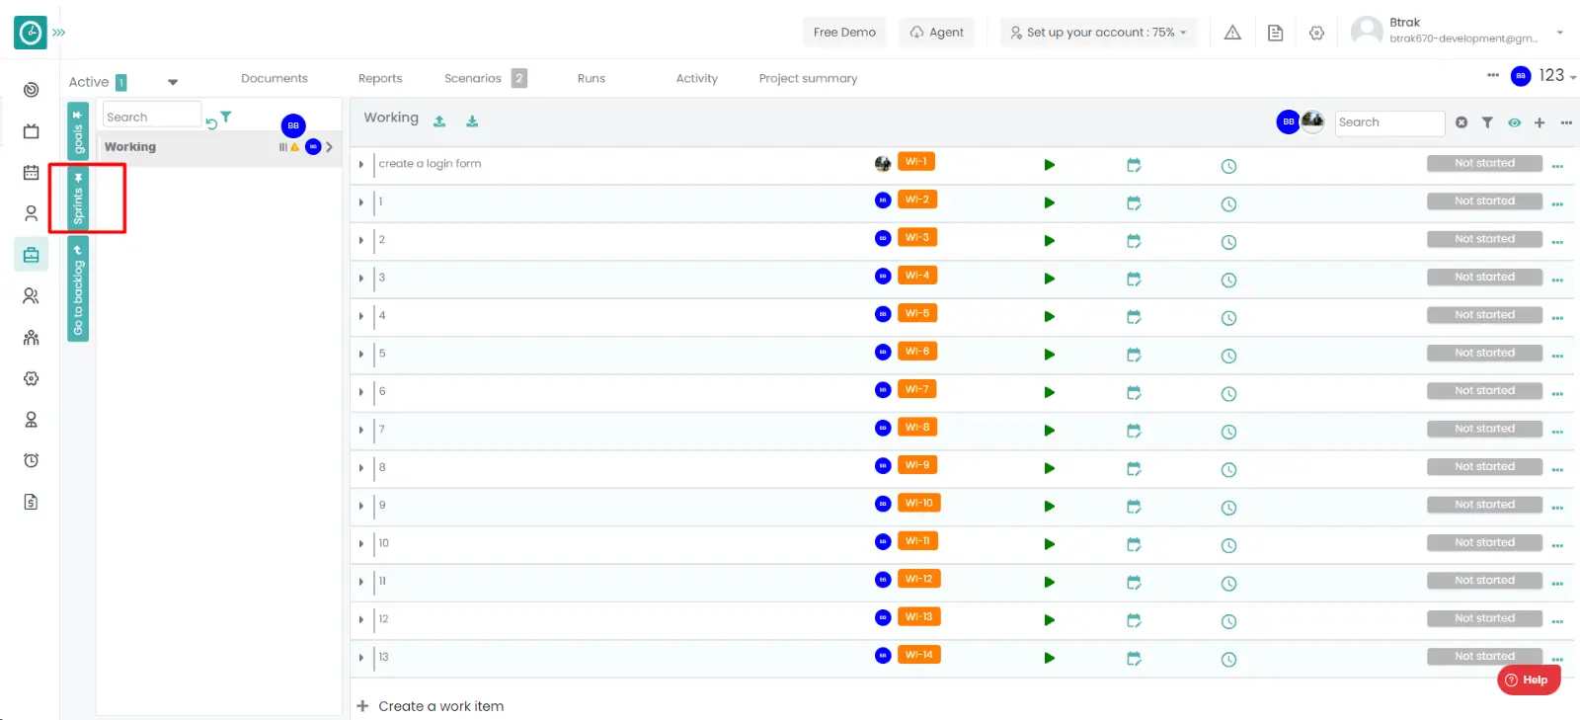Expand the 'create a login form' work item
This screenshot has width=1580, height=720.
click(361, 165)
